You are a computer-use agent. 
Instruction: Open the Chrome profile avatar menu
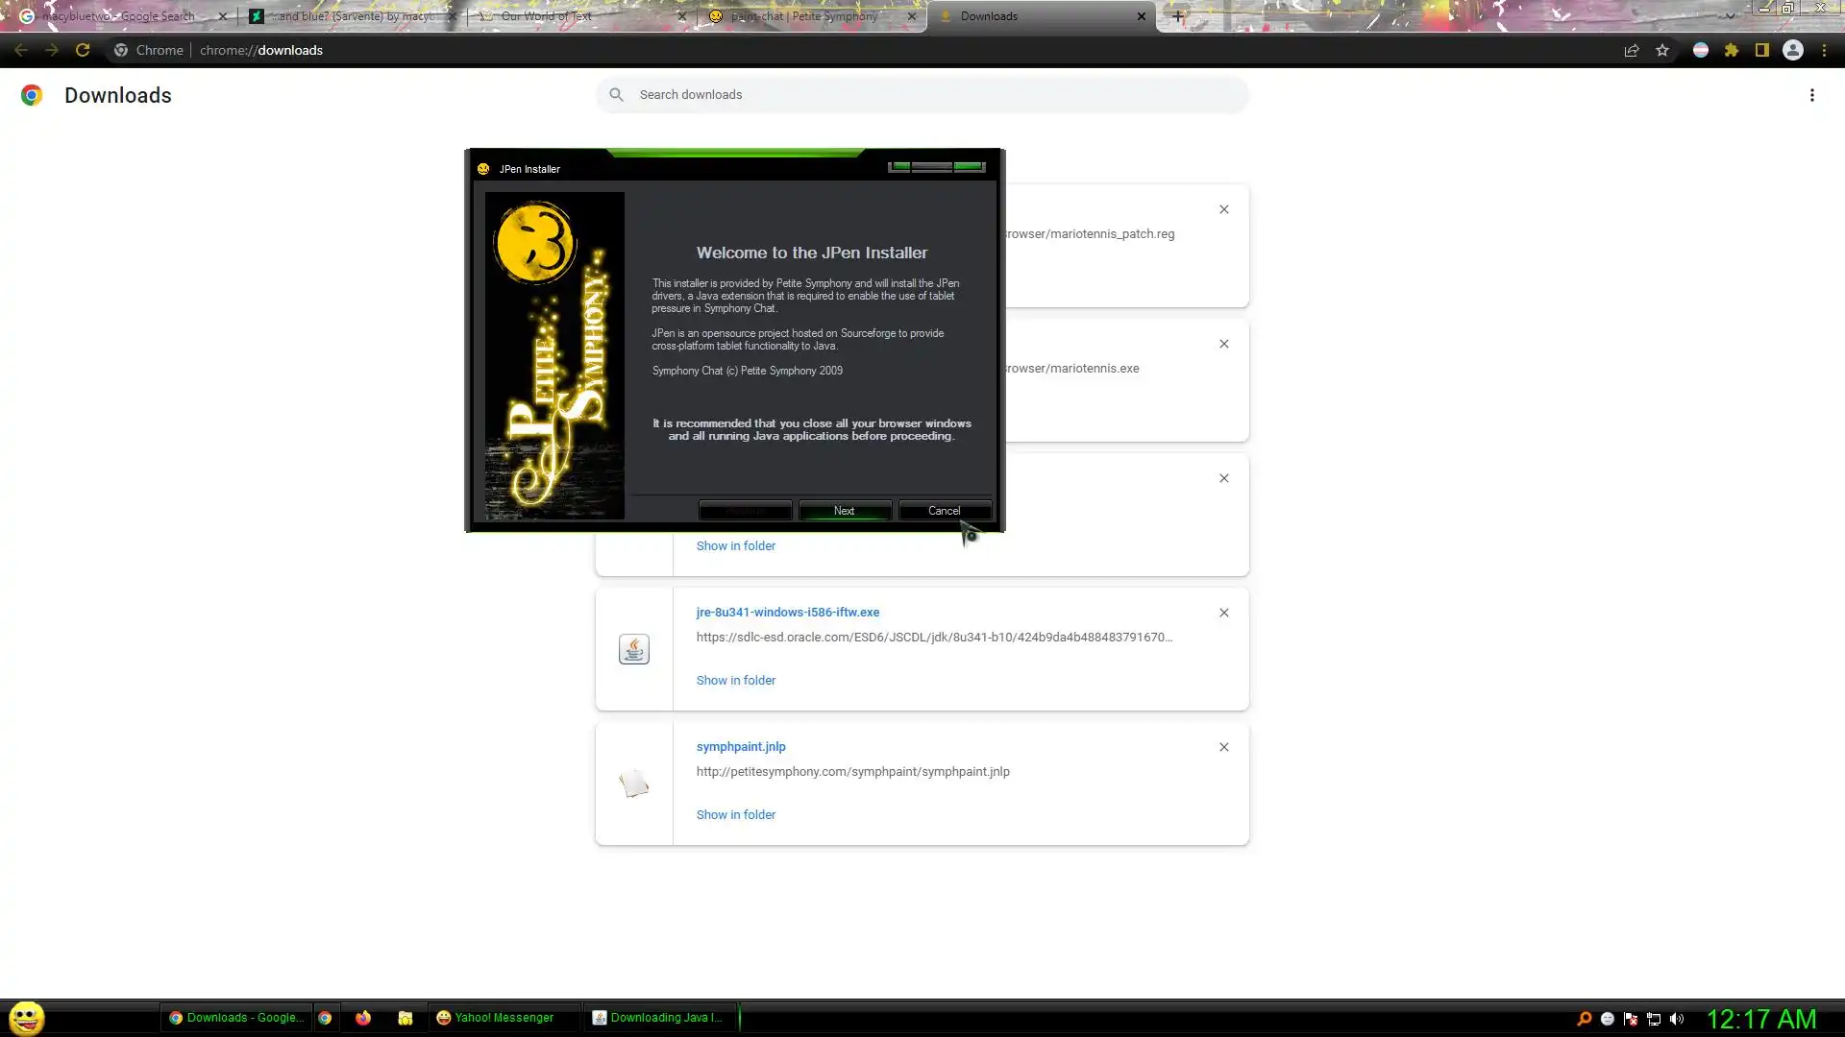coord(1793,51)
